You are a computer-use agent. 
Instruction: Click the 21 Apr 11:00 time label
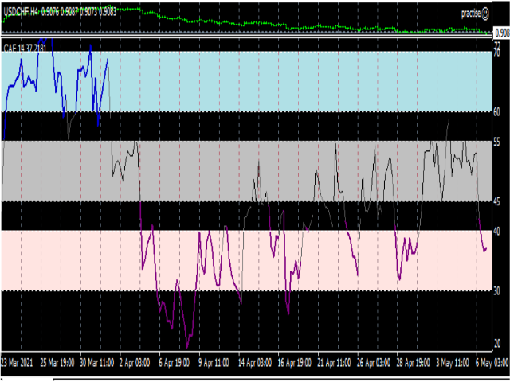334,363
